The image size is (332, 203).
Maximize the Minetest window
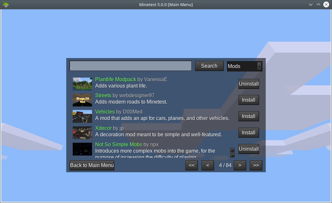pos(318,4)
